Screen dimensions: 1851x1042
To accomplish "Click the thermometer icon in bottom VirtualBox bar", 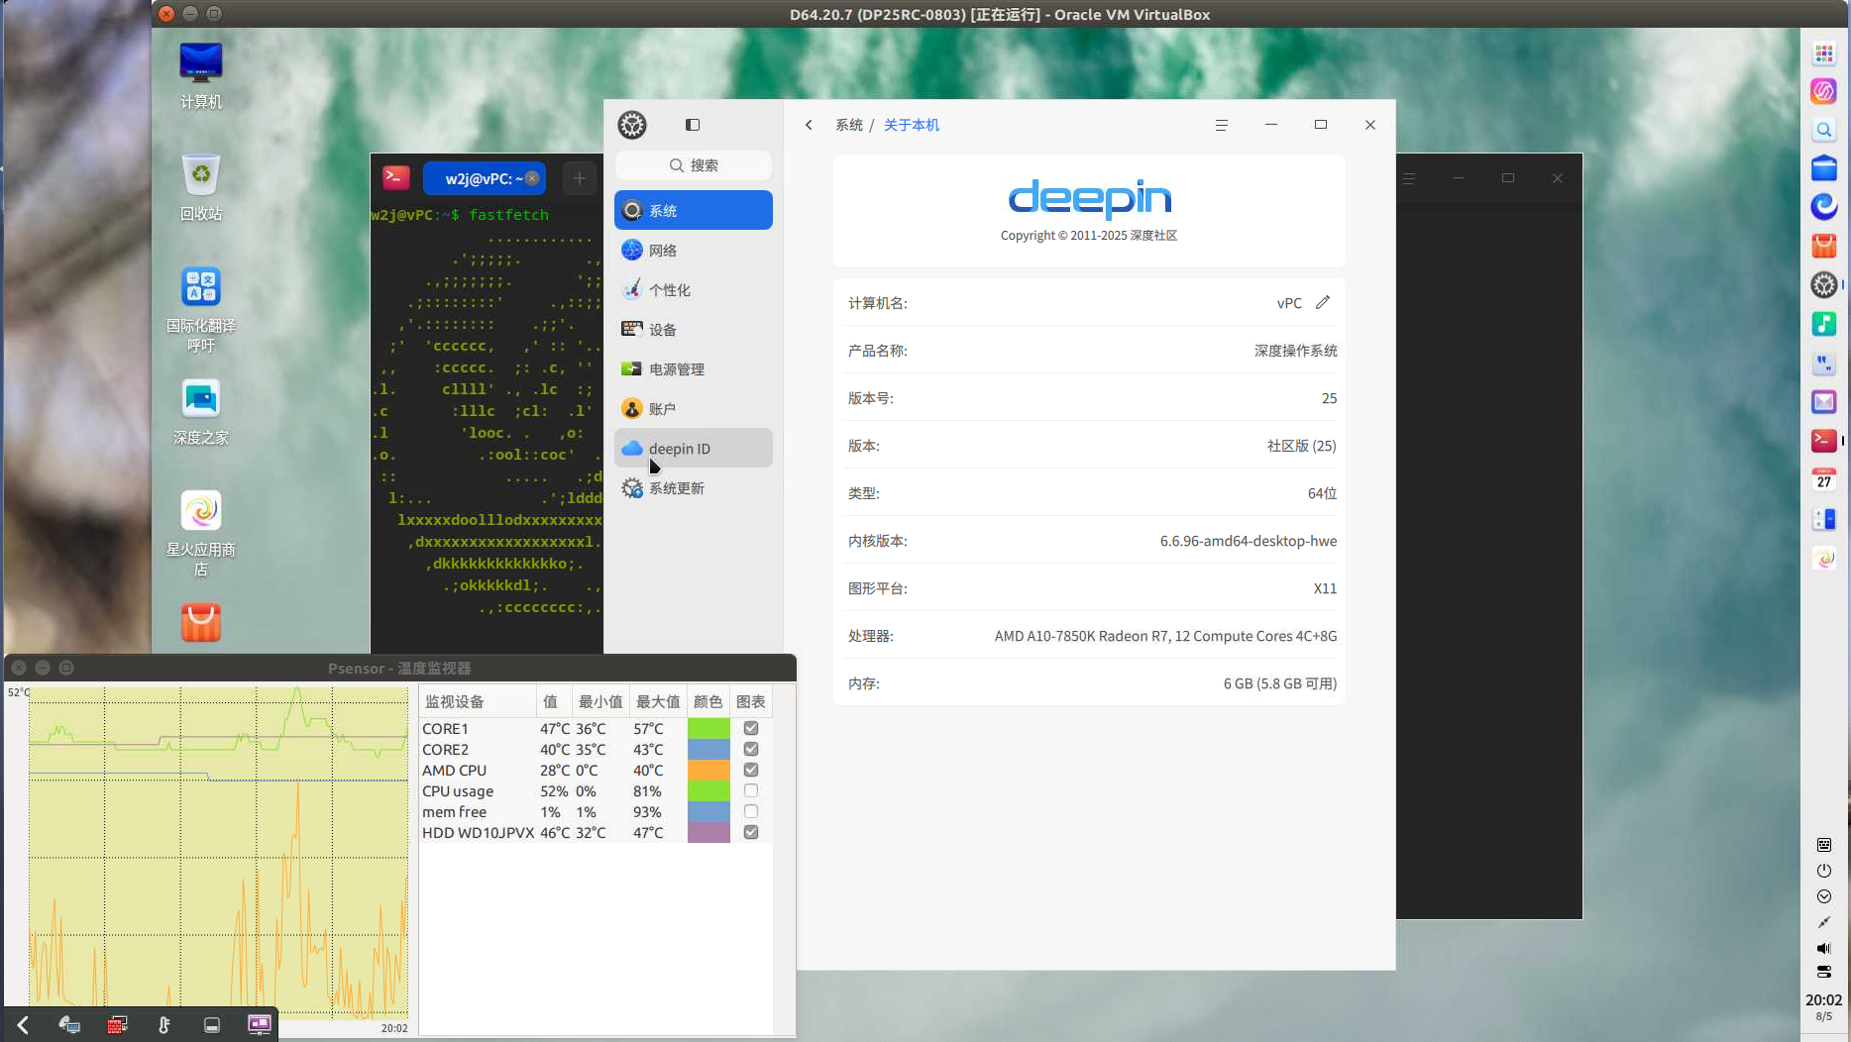I will (x=164, y=1025).
